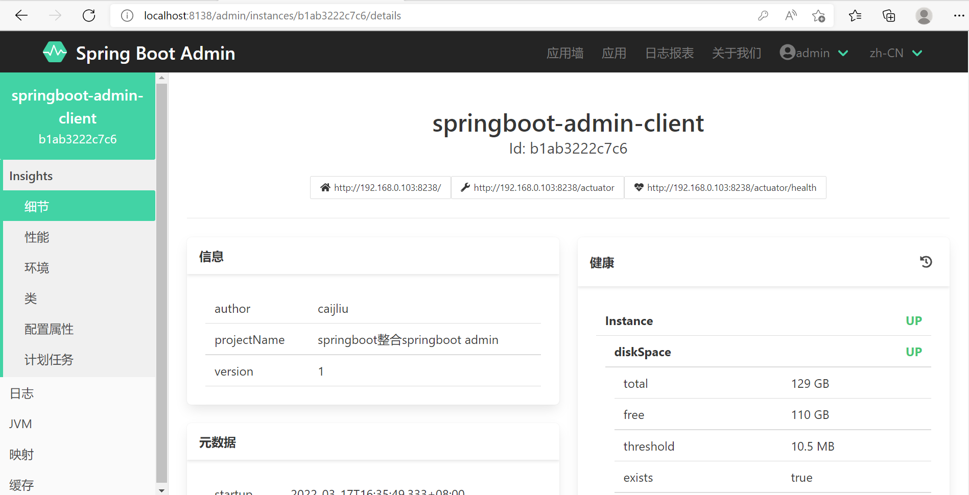This screenshot has width=969, height=495.
Task: Open the 日志报表 nav item
Action: (x=669, y=53)
